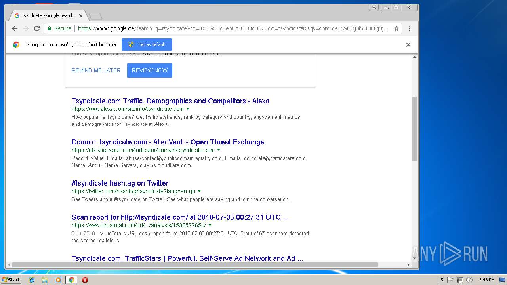Dismiss the default browser notification bar

tap(408, 45)
